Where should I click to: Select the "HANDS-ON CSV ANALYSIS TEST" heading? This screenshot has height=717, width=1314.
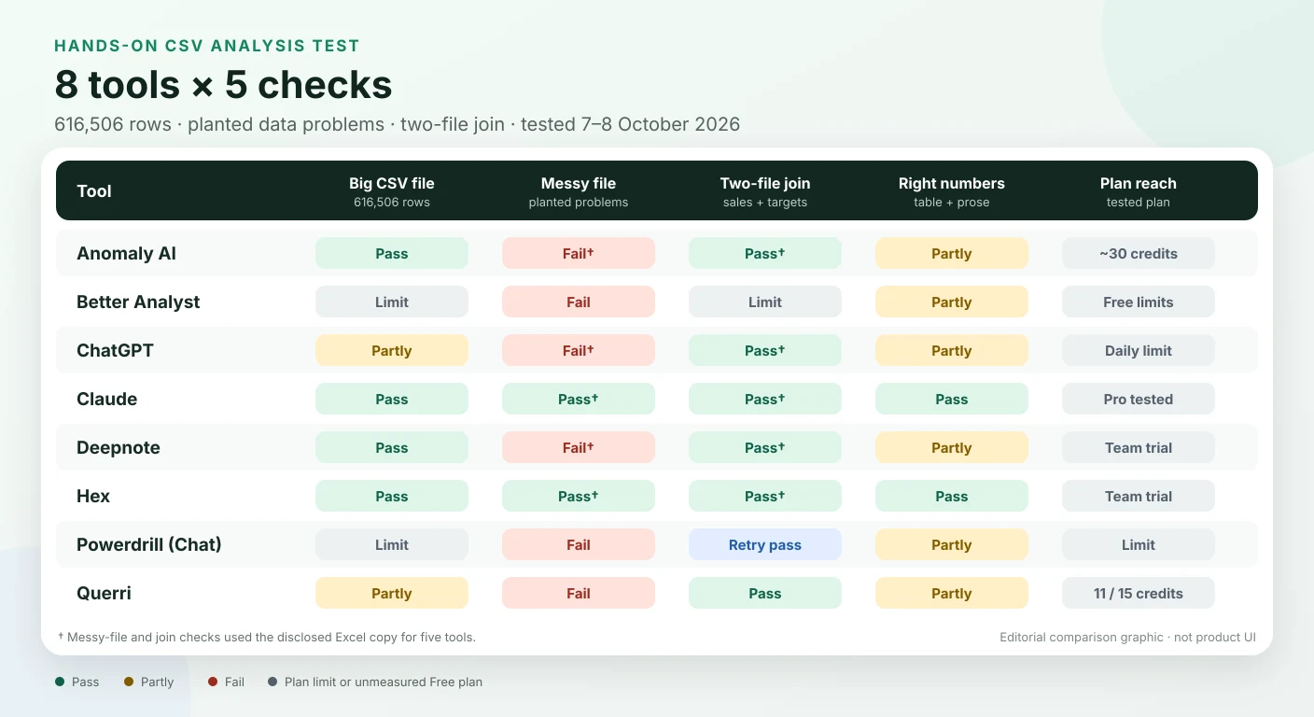click(207, 46)
